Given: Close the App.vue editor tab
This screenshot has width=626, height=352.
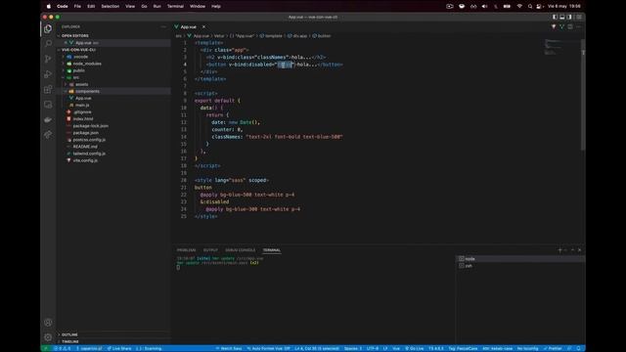Looking at the screenshot, I should pyautogui.click(x=203, y=26).
